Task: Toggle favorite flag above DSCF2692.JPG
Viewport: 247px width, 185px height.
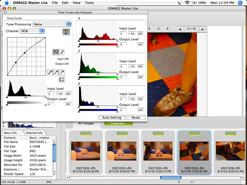Action: (86, 134)
